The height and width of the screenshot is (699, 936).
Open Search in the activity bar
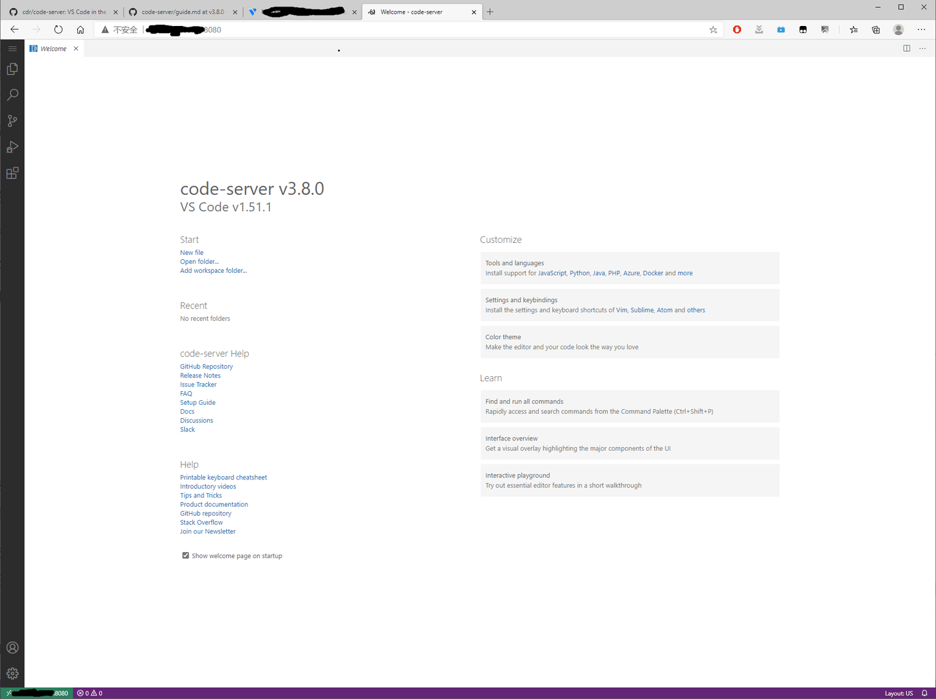click(x=12, y=95)
